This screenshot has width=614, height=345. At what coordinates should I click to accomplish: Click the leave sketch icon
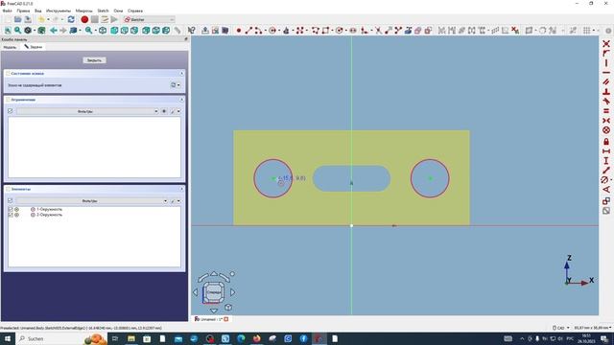[205, 30]
